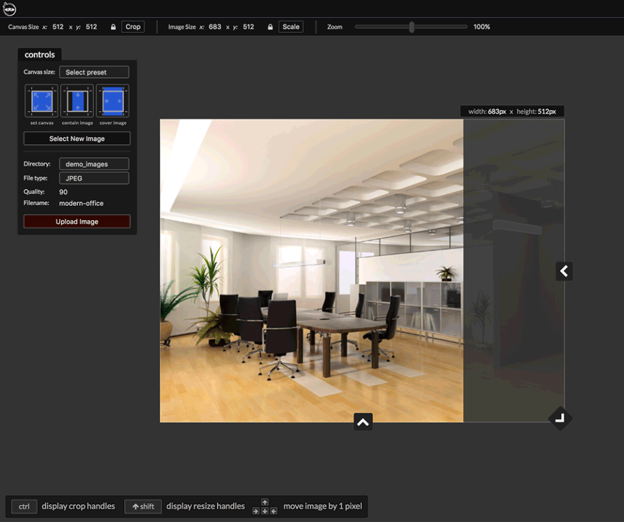Click the ctrl key to display crop handles
Screen dimensions: 624x522
(24, 506)
